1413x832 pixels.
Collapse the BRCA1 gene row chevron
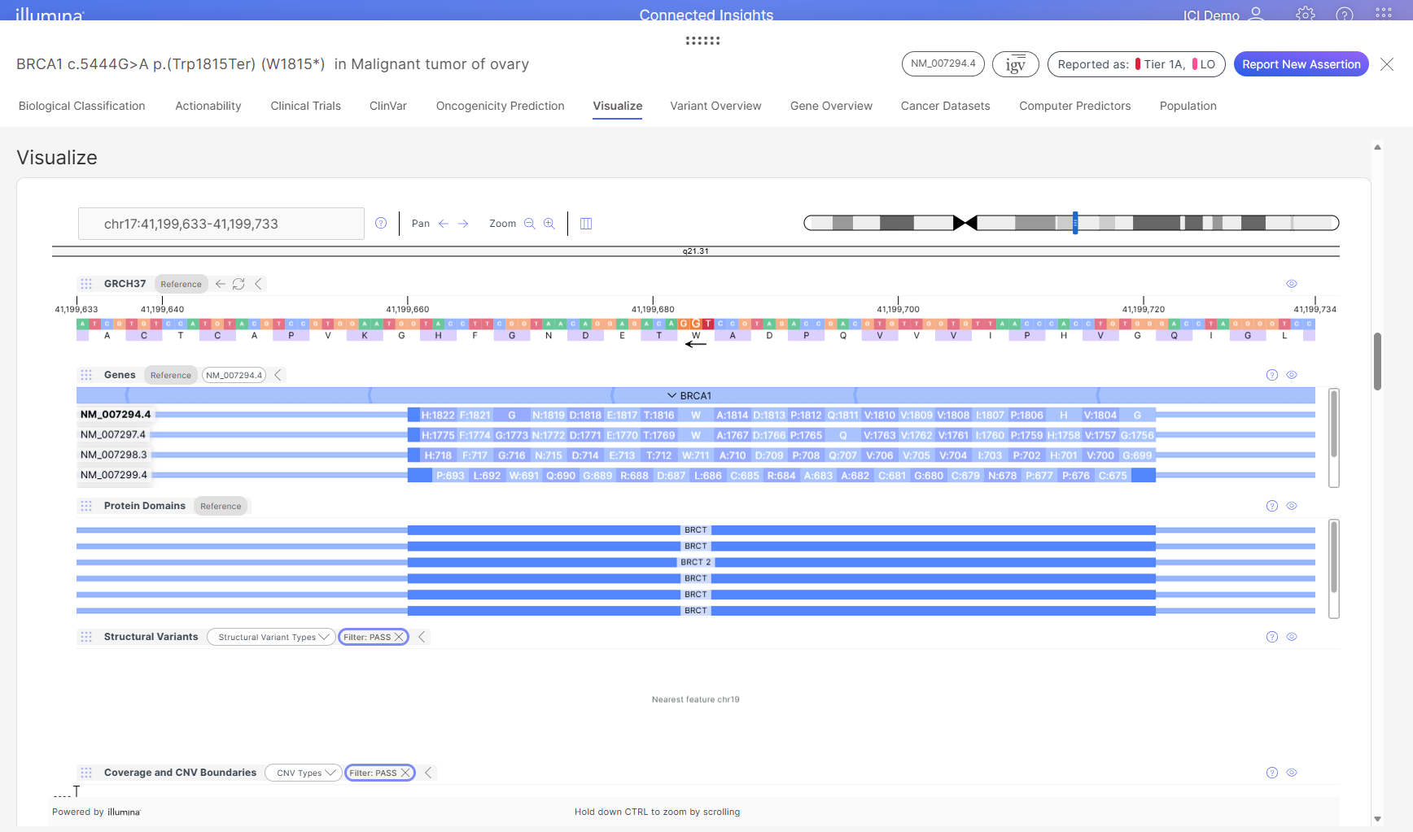[x=672, y=395]
